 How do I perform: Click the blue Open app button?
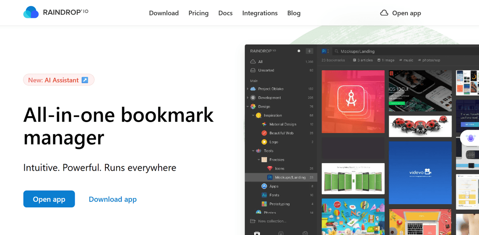point(49,199)
